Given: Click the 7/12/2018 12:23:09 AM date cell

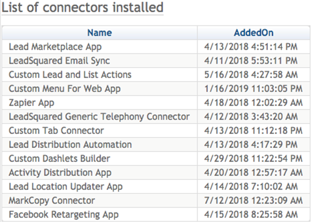Looking at the screenshot, I should point(253,201).
